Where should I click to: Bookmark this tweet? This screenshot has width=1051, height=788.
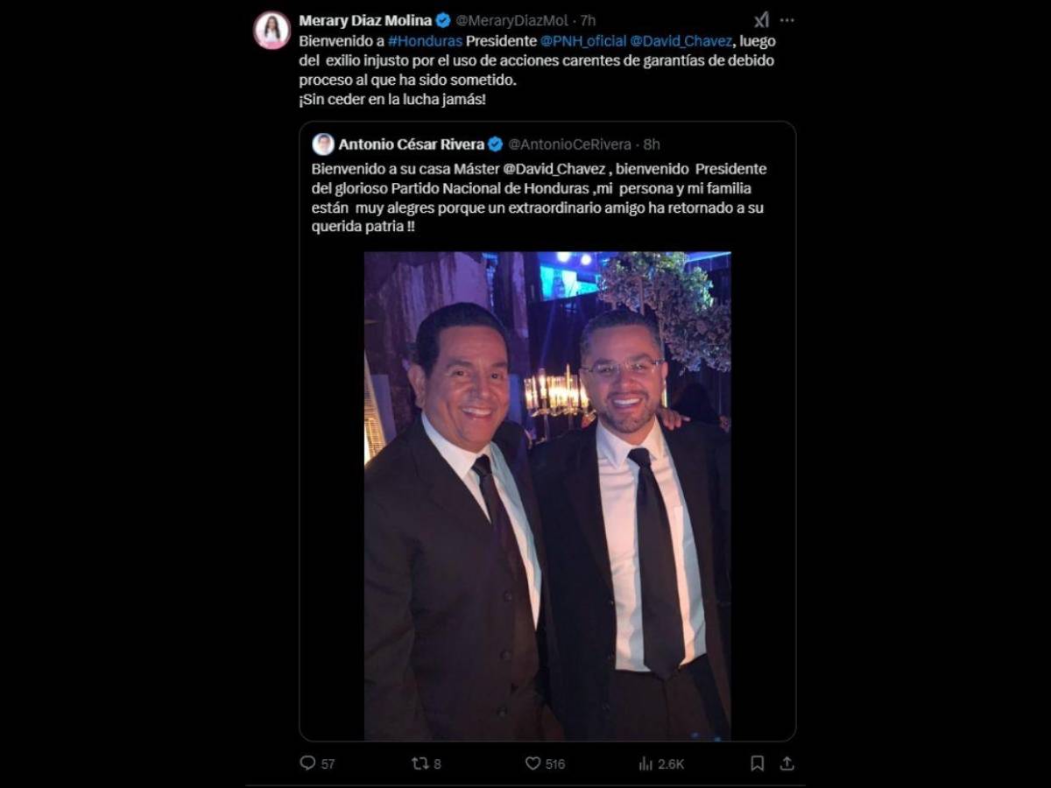tap(757, 763)
